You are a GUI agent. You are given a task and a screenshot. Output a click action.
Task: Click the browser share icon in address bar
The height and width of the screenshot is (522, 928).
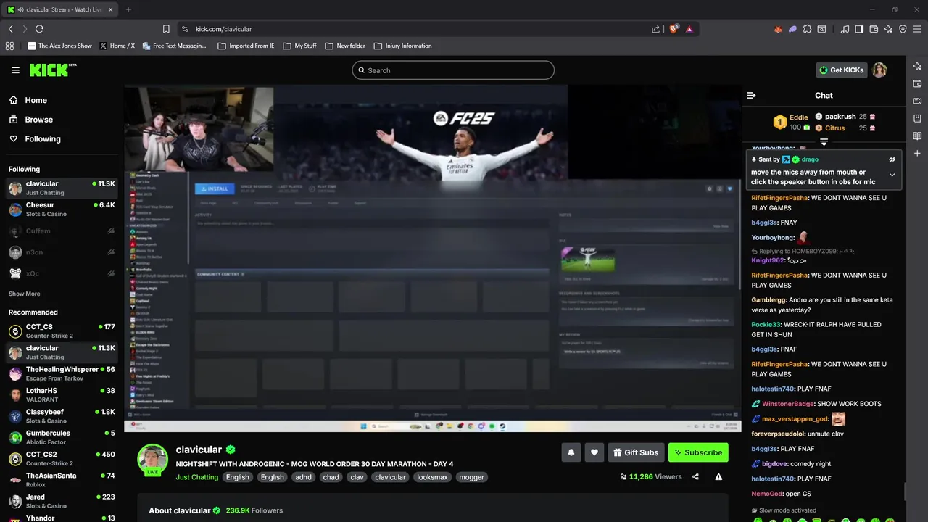655,29
